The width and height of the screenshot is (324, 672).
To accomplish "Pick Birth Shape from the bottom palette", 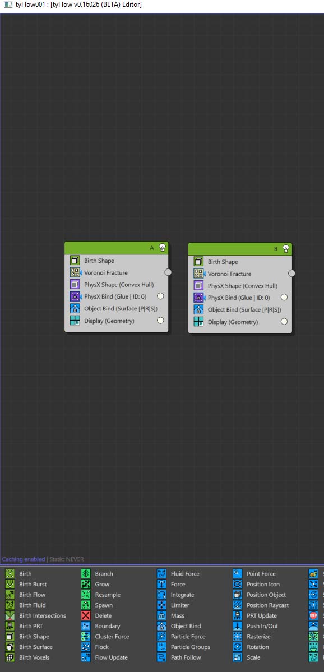I will click(x=27, y=637).
